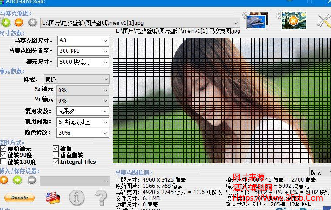Toggle the 旋转90度 checkbox

point(4,155)
